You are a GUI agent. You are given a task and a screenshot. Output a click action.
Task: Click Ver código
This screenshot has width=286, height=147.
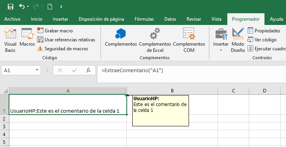pos(262,40)
